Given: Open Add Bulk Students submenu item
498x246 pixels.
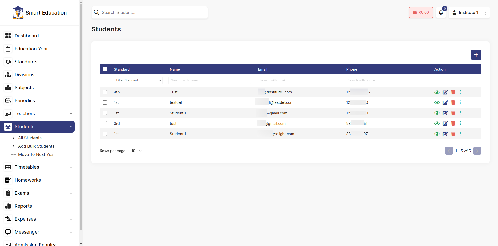Looking at the screenshot, I should coord(36,146).
